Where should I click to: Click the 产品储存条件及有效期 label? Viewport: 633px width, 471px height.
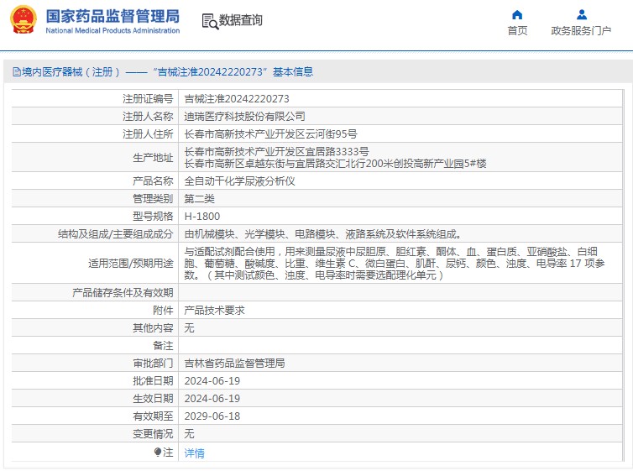(123, 293)
